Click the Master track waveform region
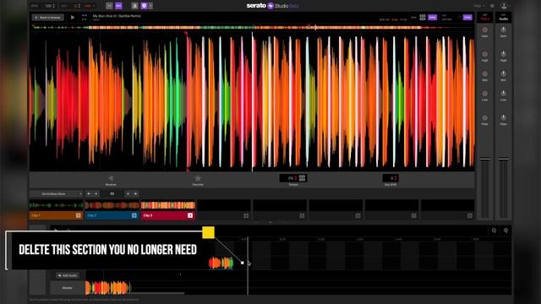541x304 pixels. click(x=108, y=288)
